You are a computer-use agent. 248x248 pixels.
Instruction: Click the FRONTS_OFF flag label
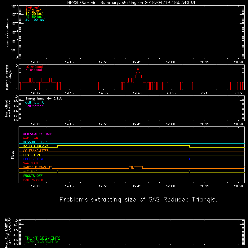point(33,176)
